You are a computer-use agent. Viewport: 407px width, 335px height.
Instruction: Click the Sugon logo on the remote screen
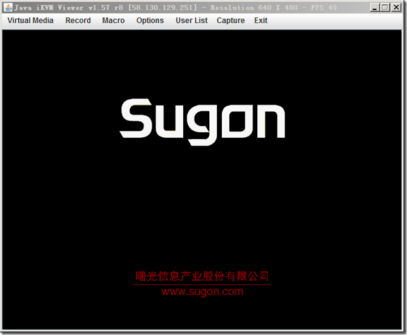point(202,122)
